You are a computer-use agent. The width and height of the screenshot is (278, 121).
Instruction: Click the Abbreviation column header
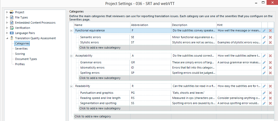[151, 25]
